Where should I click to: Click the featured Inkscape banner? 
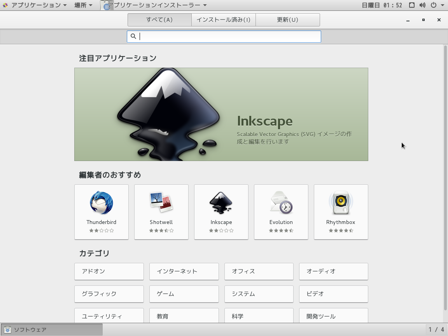(221, 114)
